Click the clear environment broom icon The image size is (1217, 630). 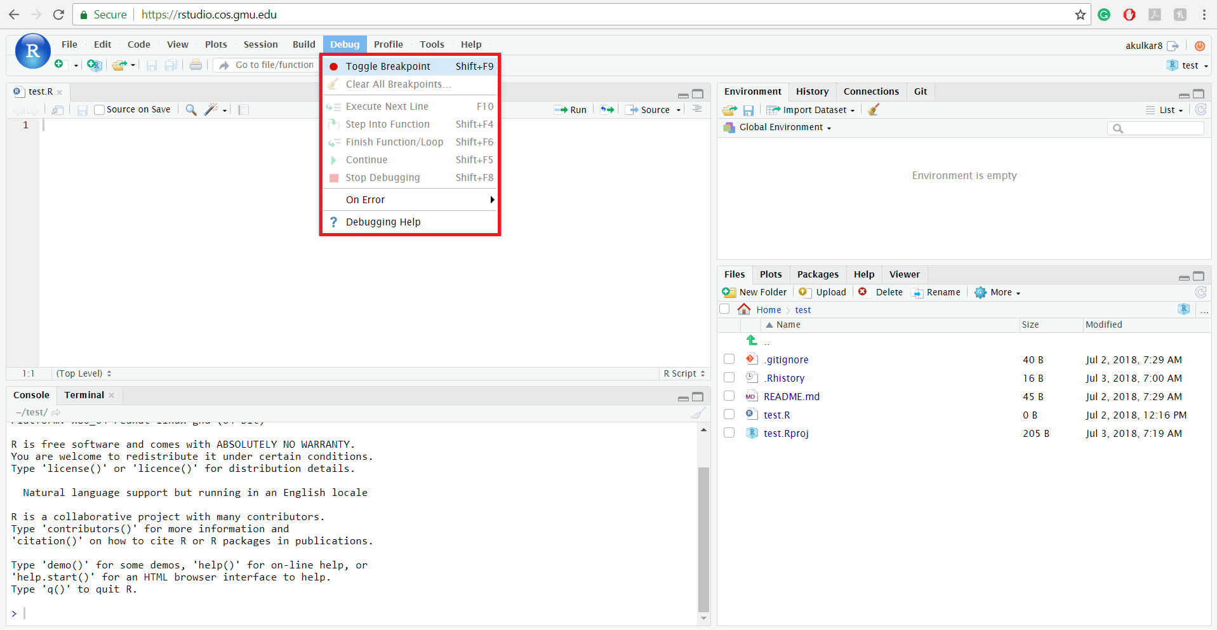click(x=874, y=110)
